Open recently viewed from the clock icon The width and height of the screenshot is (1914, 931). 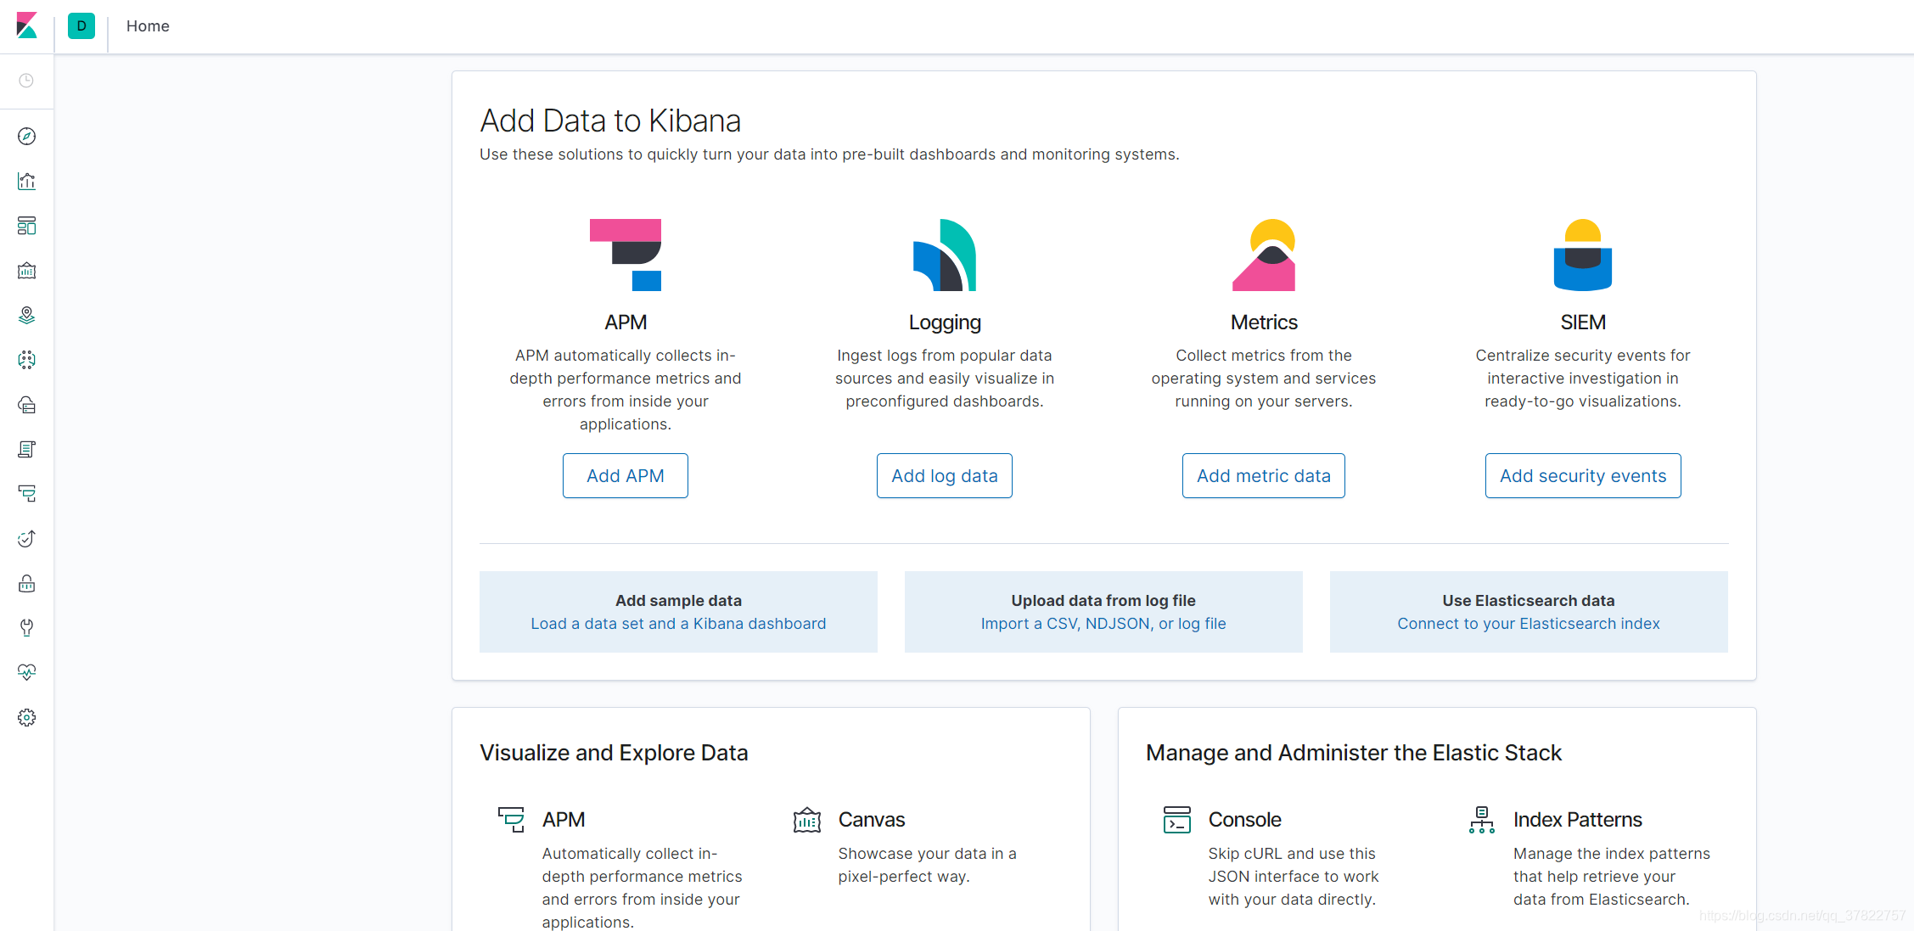click(x=26, y=81)
